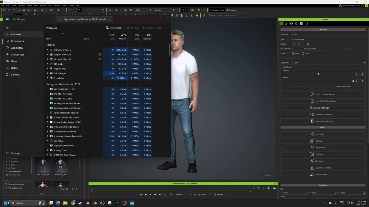Expand the Google Chrome process group
This screenshot has height=207, width=369.
[47, 54]
